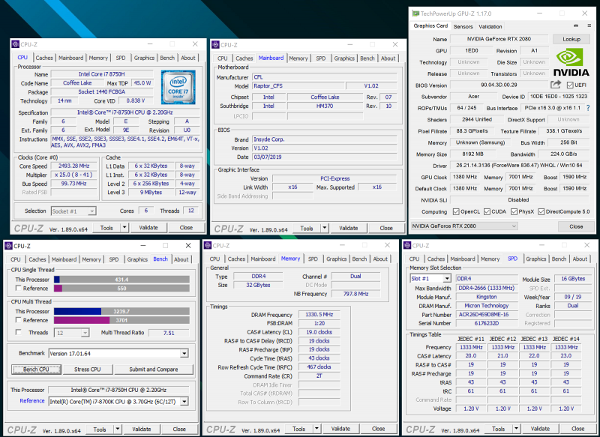Toggle the PhysX checkbox in GPU-Z

click(513, 211)
